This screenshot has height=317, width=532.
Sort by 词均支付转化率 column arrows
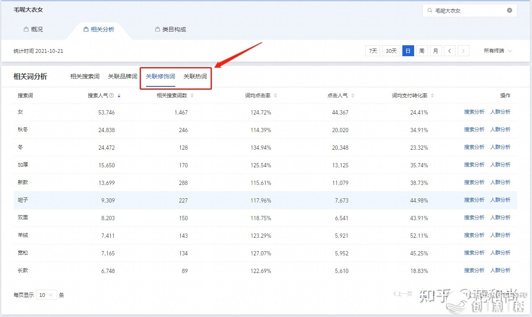click(x=433, y=95)
